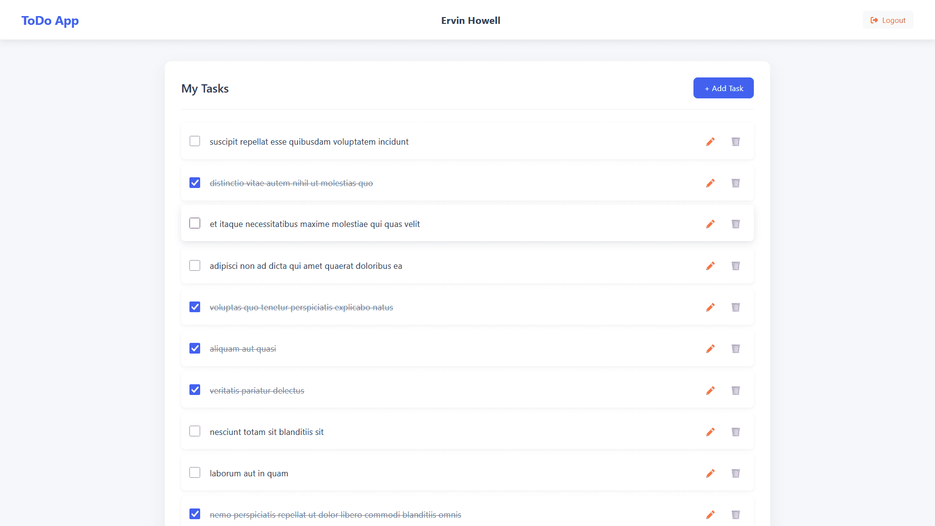Check the checkbox for "laborum aut in quam"

[195, 472]
